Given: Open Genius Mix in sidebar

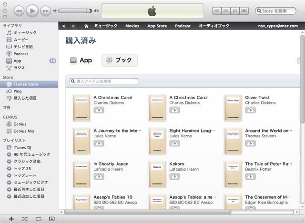Looking at the screenshot, I should click(x=29, y=131).
